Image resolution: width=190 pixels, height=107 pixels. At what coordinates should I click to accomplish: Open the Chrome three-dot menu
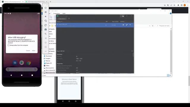point(188,5)
